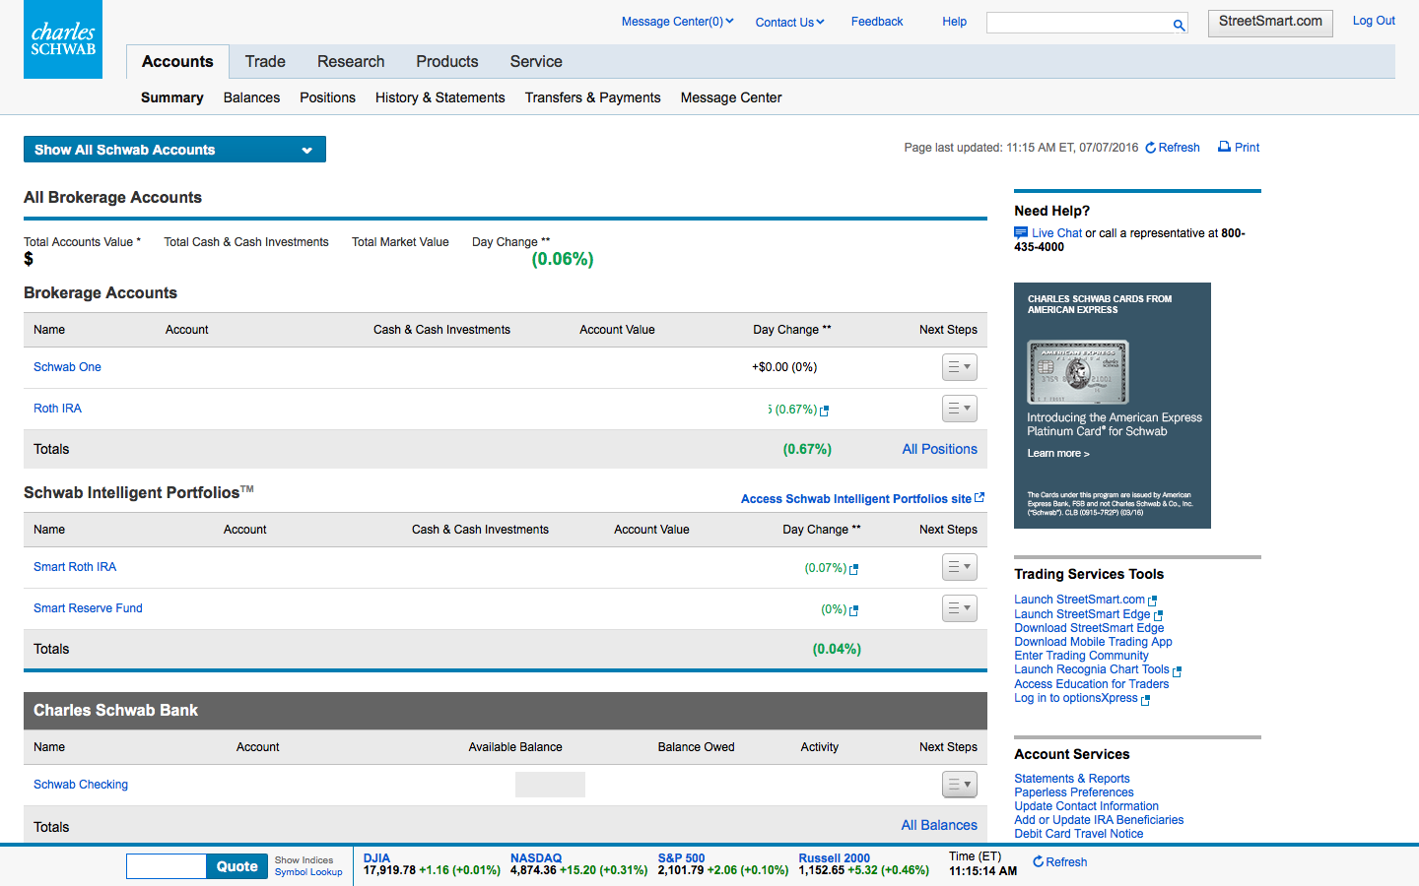
Task: Switch to the Trade tab
Action: point(264,61)
